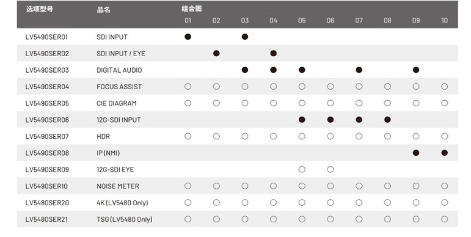The width and height of the screenshot is (471, 237).
Task: Select the 12G-SDI EYE option circle in column 06
Action: point(330,169)
